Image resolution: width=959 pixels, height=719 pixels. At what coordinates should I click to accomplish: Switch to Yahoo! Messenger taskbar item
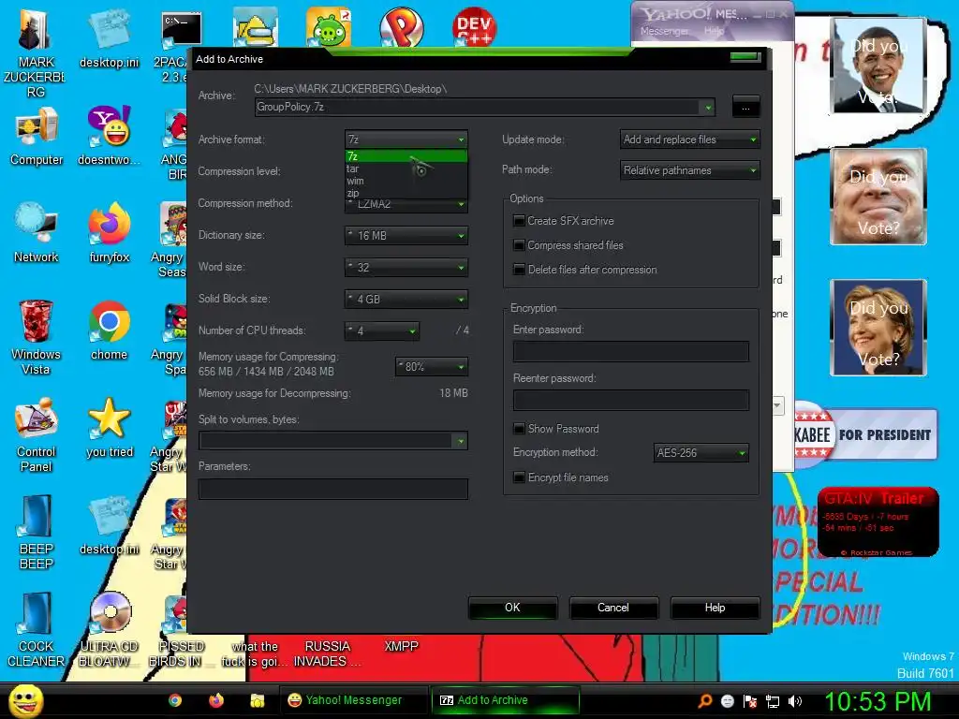pos(353,700)
